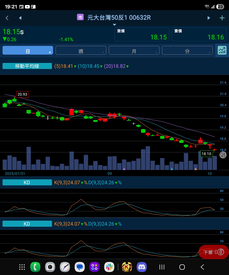Expand stock title dropdown 元大台灣50反1
The width and height of the screenshot is (229, 275).
pos(114,18)
